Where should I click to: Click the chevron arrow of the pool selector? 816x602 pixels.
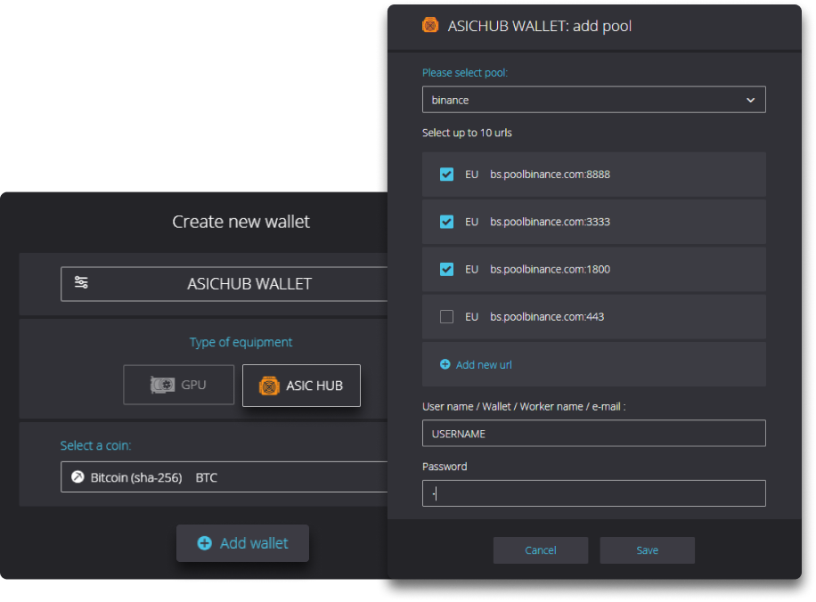(750, 100)
